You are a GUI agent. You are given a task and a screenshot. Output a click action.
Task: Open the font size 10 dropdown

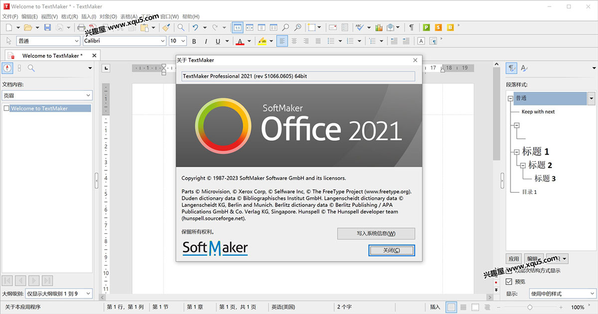pos(183,41)
